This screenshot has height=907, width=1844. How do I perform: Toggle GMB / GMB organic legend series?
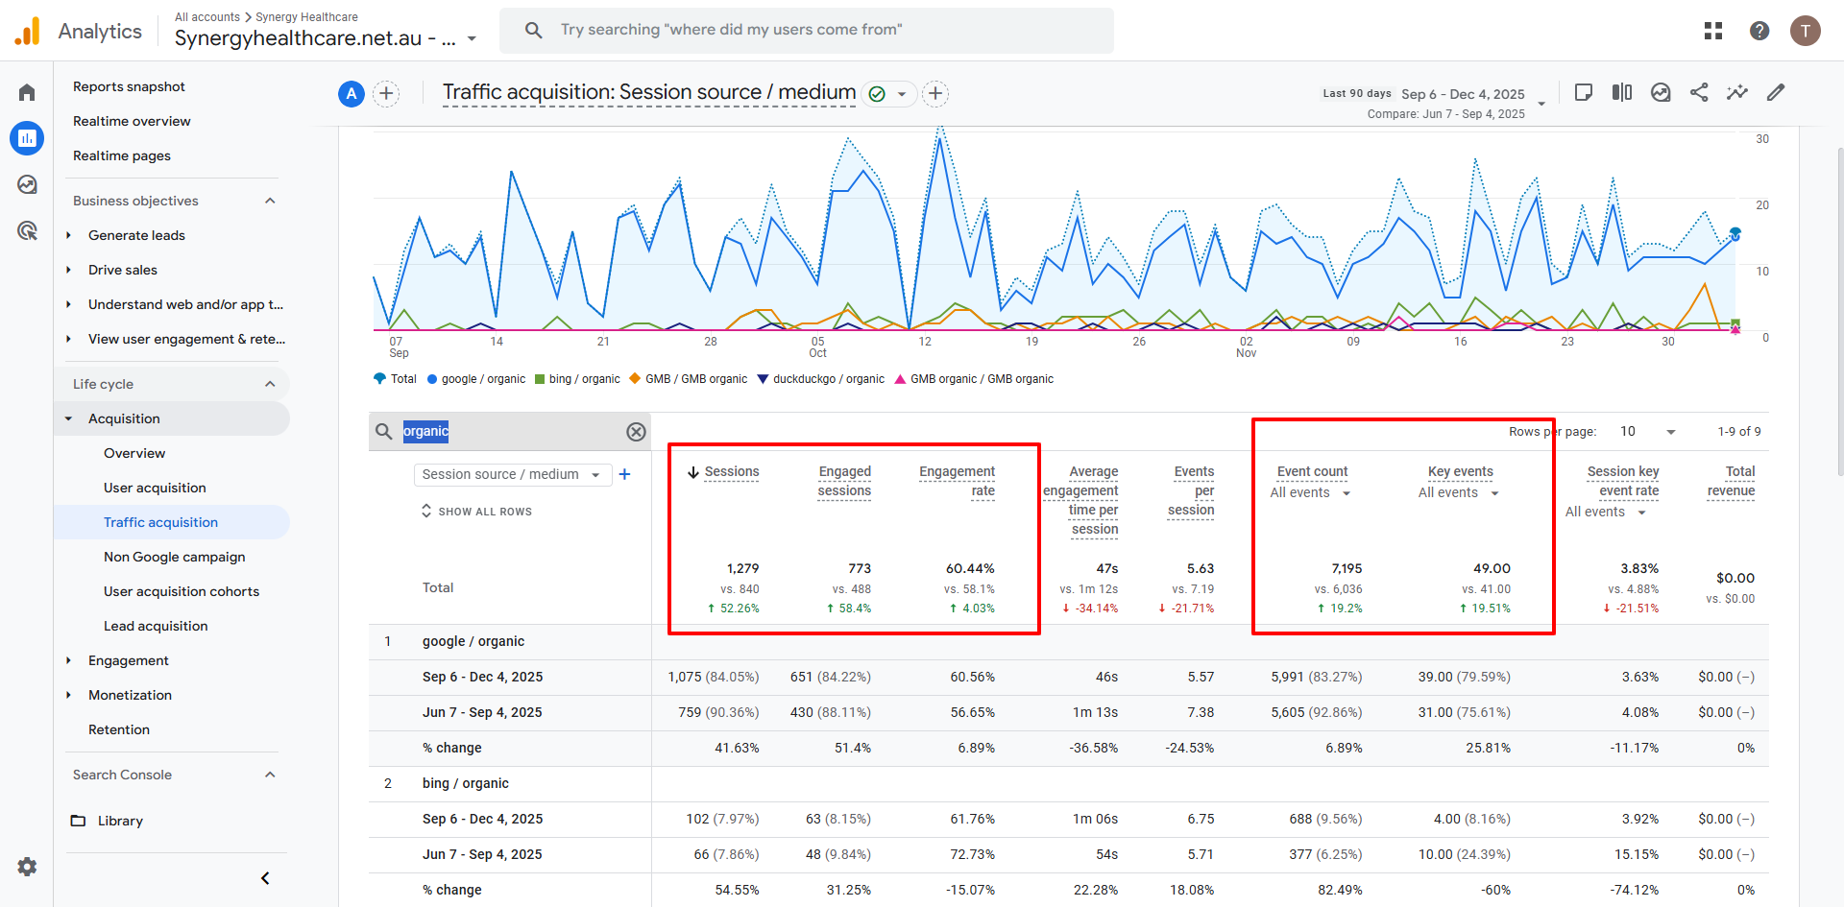[x=688, y=379]
